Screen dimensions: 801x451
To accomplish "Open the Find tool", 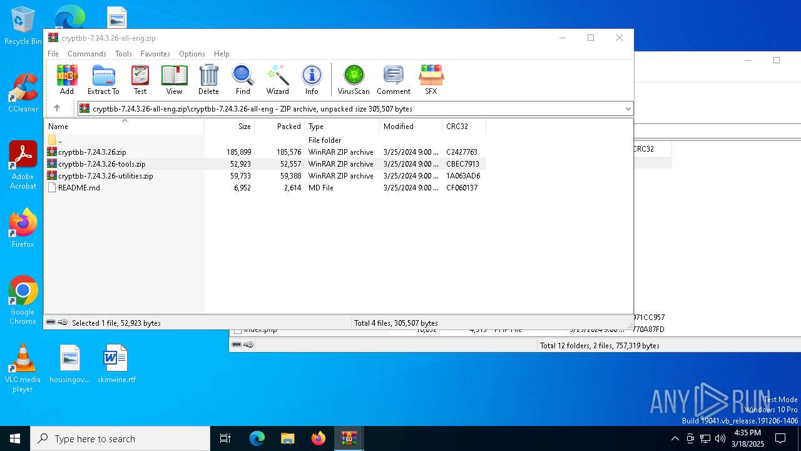I will point(243,80).
